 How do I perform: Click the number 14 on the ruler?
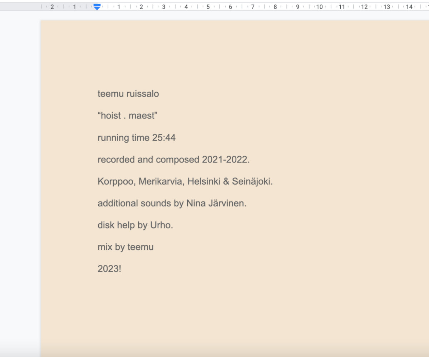pos(409,6)
